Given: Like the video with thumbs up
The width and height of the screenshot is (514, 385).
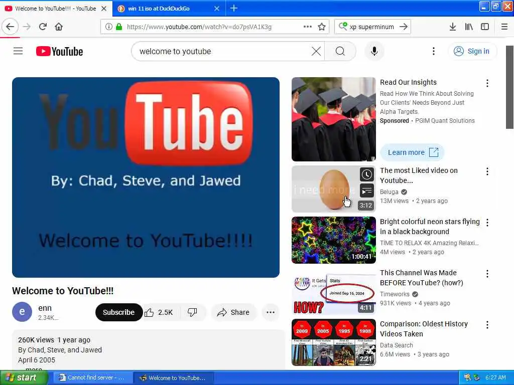Looking at the screenshot, I should click(x=159, y=312).
